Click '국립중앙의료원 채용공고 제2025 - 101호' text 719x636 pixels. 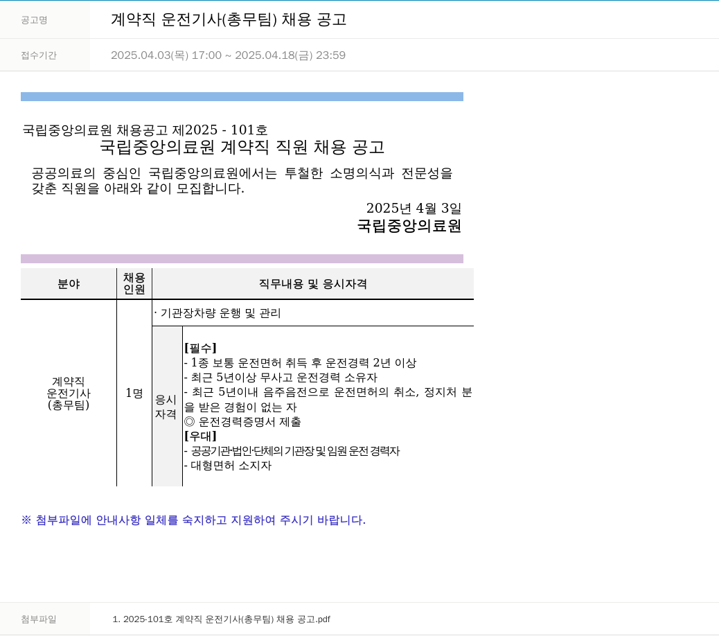[x=145, y=130]
